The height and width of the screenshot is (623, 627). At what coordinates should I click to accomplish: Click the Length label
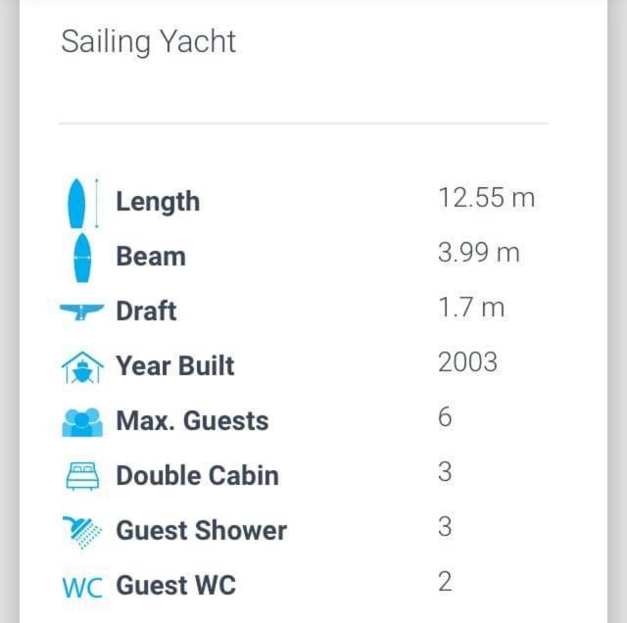coord(158,202)
